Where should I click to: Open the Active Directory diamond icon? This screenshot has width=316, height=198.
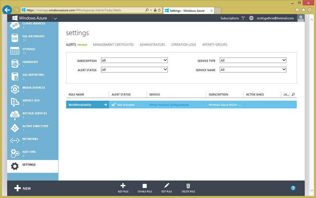coord(15,128)
